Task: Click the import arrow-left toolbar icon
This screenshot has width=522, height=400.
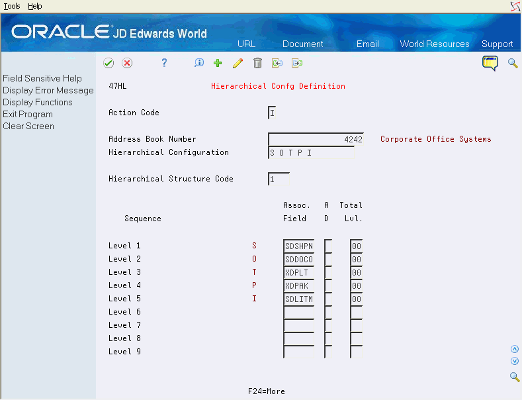Action: pos(277,63)
